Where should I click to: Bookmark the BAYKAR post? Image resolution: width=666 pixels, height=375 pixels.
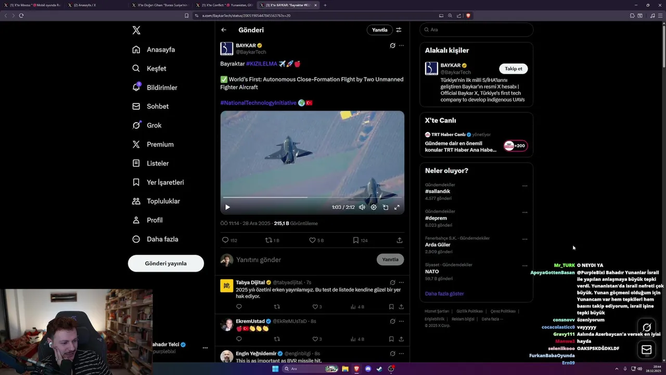point(360,240)
